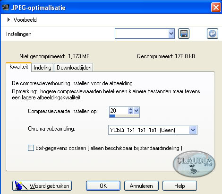
Task: Switch to the Kwaliteit tab
Action: [18, 67]
